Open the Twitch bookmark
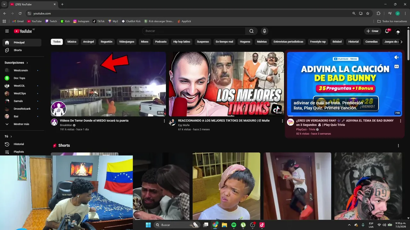Screen dimensions: 410x230 coord(51,21)
